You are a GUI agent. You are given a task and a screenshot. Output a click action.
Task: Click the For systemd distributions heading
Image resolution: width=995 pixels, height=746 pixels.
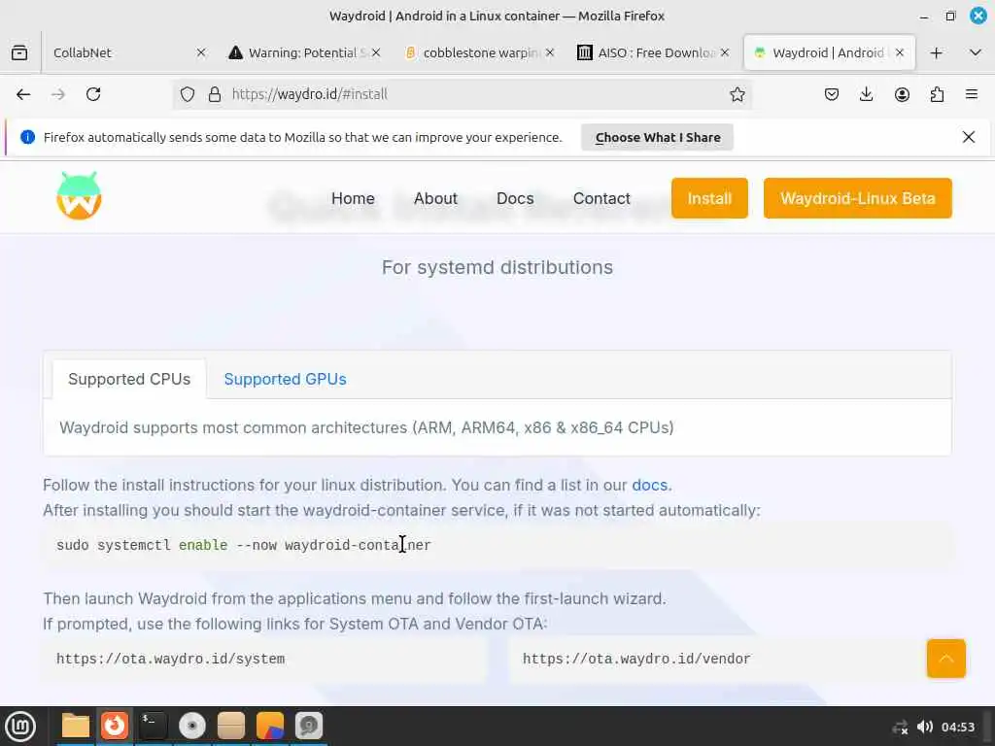pyautogui.click(x=497, y=268)
